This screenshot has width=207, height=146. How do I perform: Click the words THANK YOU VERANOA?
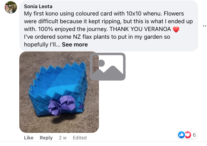point(140,29)
